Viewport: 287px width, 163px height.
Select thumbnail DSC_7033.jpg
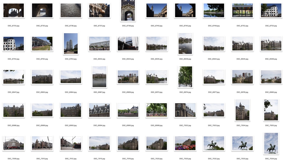click(x=242, y=143)
